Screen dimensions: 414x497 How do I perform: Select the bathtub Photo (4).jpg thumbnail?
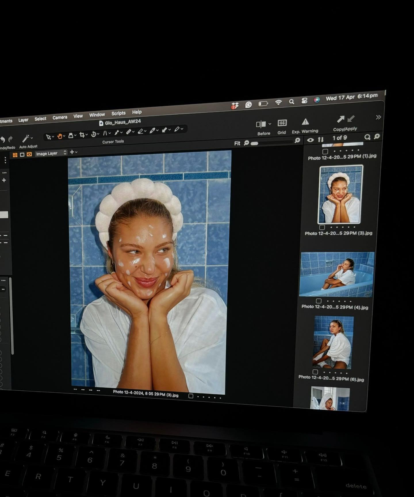click(337, 275)
